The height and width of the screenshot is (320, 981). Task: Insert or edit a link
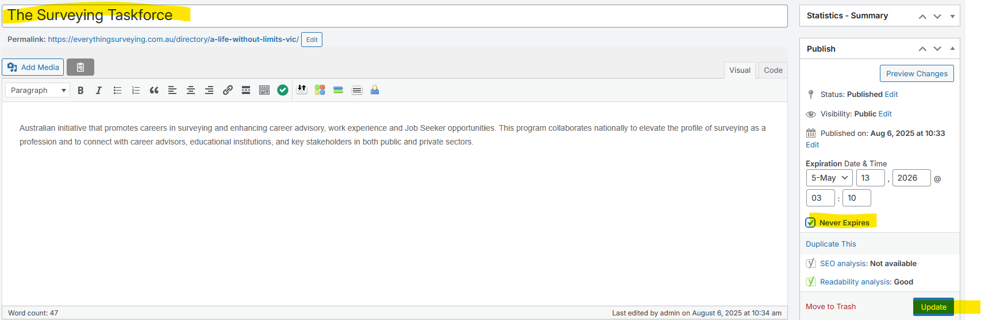point(228,90)
